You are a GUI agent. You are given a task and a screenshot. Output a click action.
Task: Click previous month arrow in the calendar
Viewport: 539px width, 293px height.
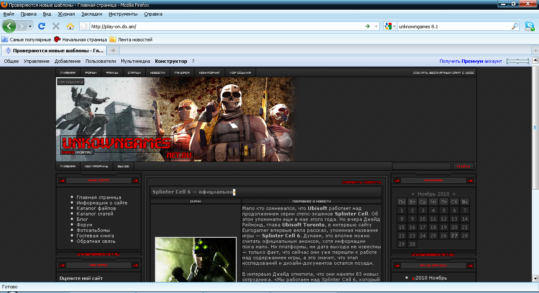[413, 194]
